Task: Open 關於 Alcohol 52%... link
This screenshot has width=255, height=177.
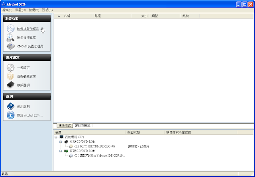Action: point(30,115)
